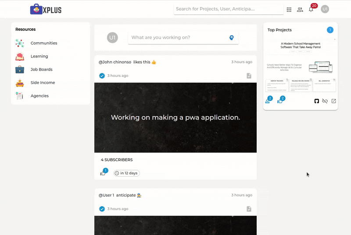Viewport: 351px width, 235px height.
Task: Click the Agencies document icon
Action: [19, 96]
